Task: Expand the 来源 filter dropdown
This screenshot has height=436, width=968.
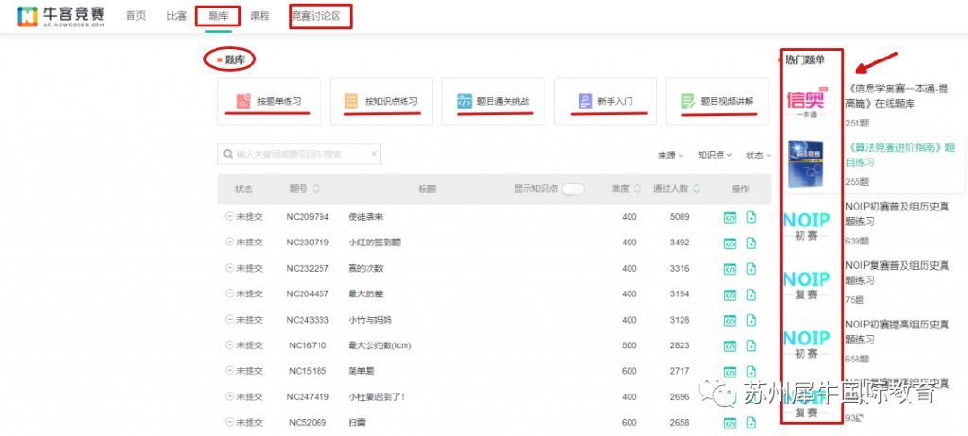Action: click(670, 156)
